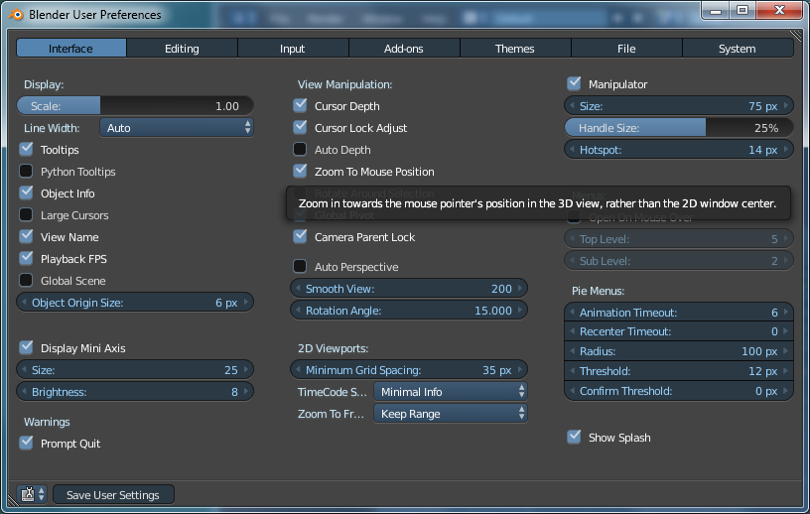The width and height of the screenshot is (810, 514).
Task: Increase Mini Axis Size with right arrow
Action: (x=246, y=370)
